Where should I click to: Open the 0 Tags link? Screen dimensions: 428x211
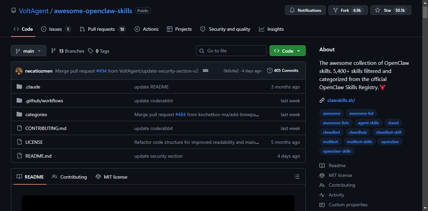(x=99, y=51)
